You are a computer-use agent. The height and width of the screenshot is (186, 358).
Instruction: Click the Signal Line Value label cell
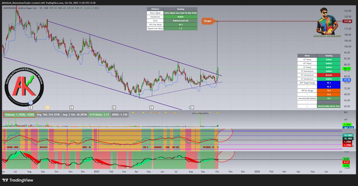(155, 29)
